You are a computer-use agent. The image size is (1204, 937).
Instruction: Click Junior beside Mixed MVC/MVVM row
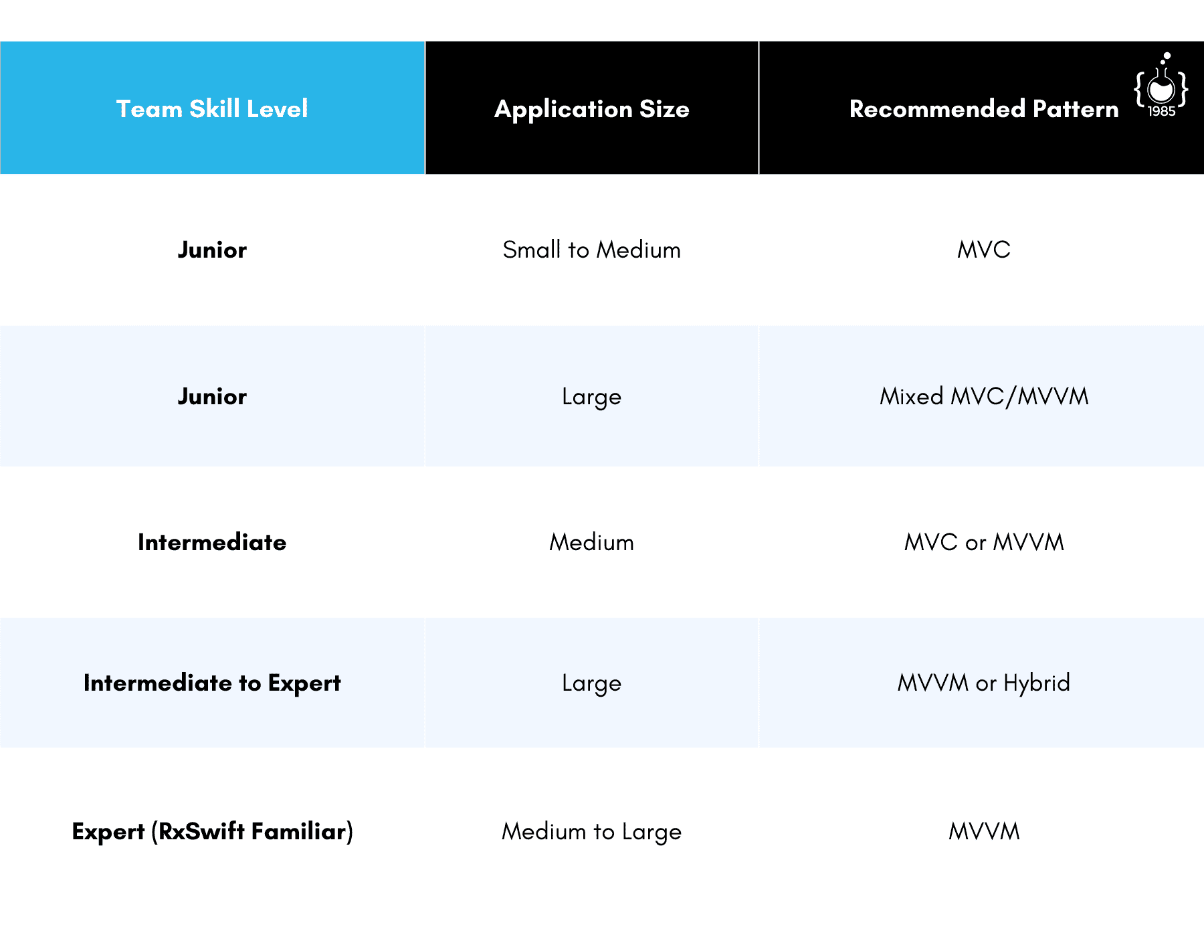point(212,396)
